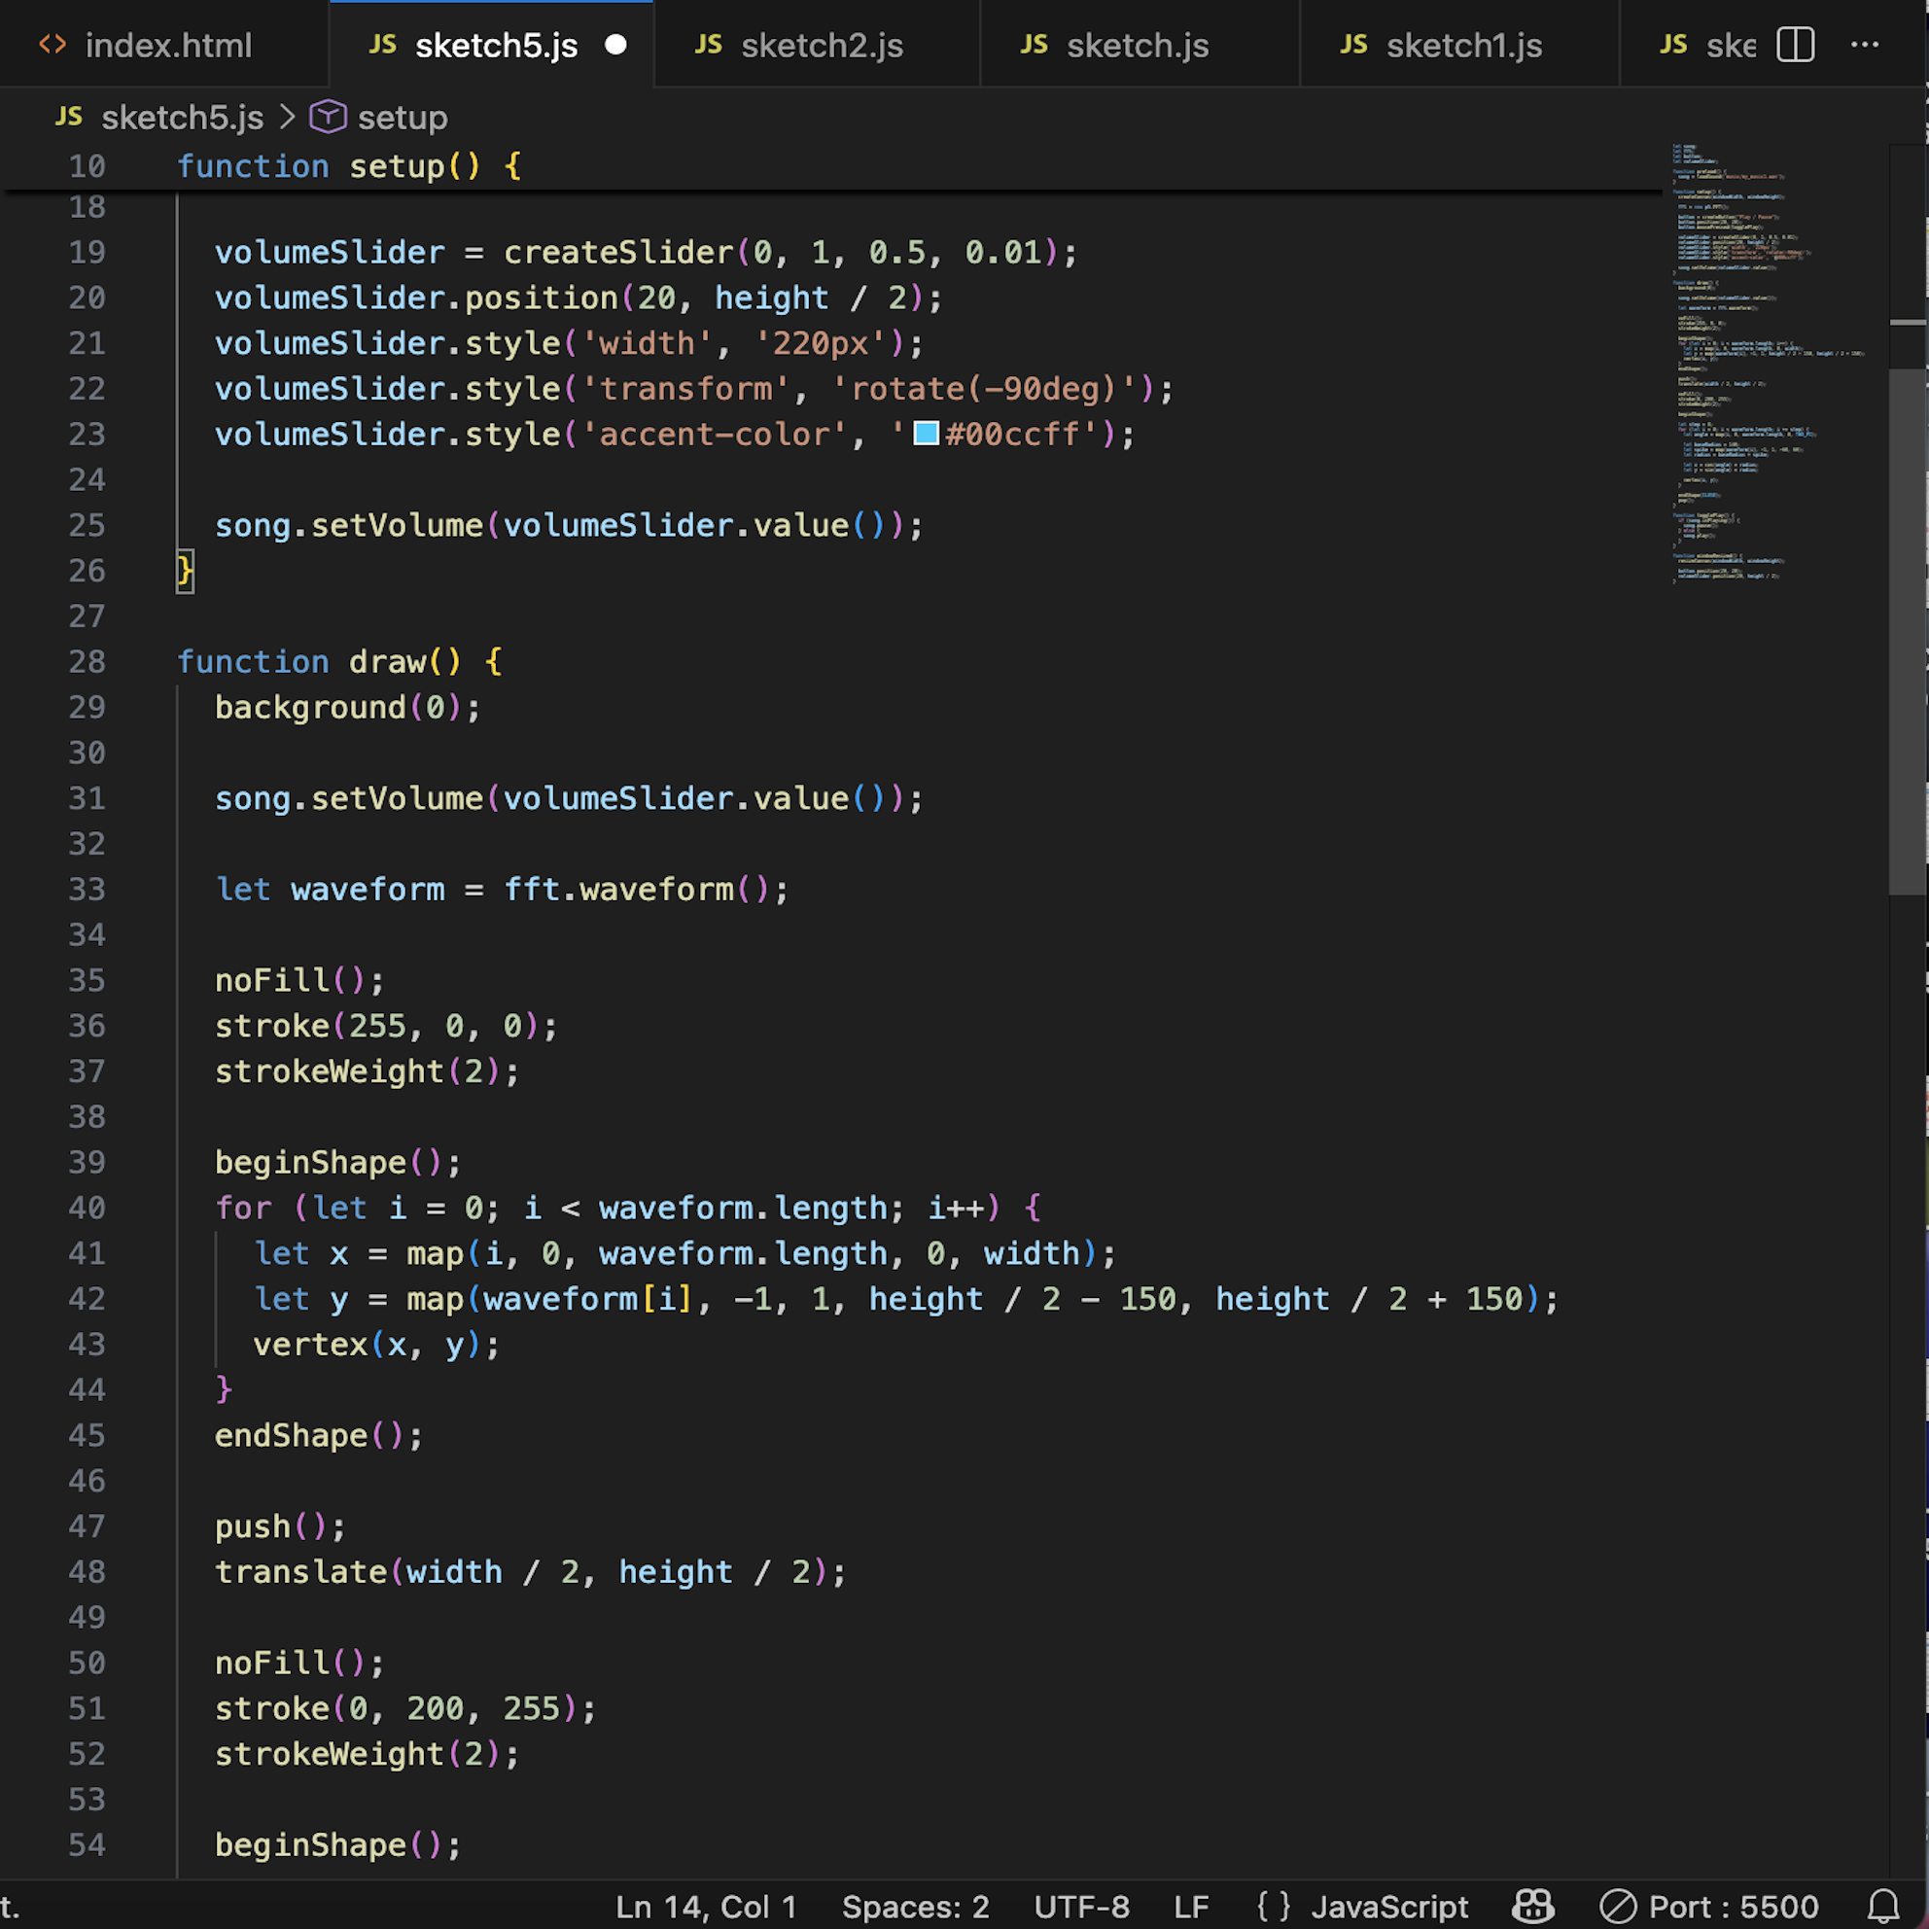This screenshot has width=1929, height=1929.
Task: Click Port : 5500 Live Server indicator
Action: (x=1708, y=1906)
